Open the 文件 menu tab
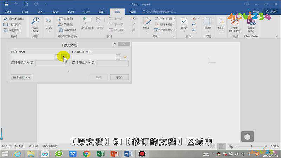The image size is (281, 158). pyautogui.click(x=8, y=12)
